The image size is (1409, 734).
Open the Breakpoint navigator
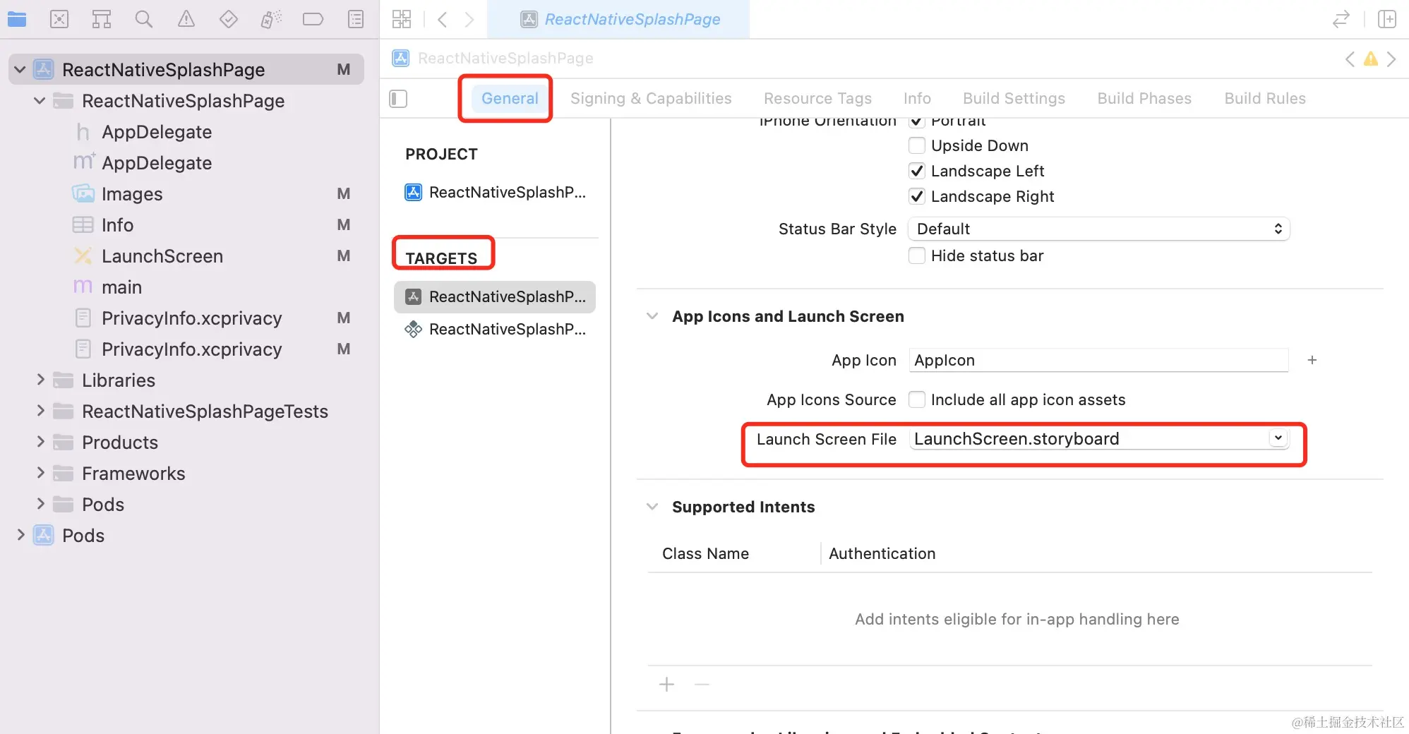click(313, 19)
